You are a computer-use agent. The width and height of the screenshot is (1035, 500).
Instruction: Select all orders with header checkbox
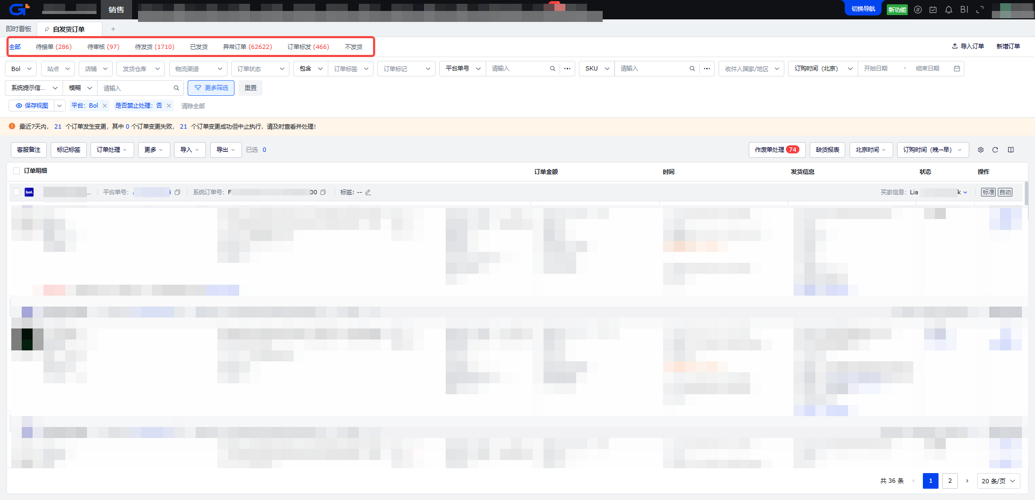pos(16,171)
